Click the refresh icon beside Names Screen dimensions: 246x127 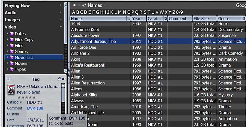click(84, 5)
